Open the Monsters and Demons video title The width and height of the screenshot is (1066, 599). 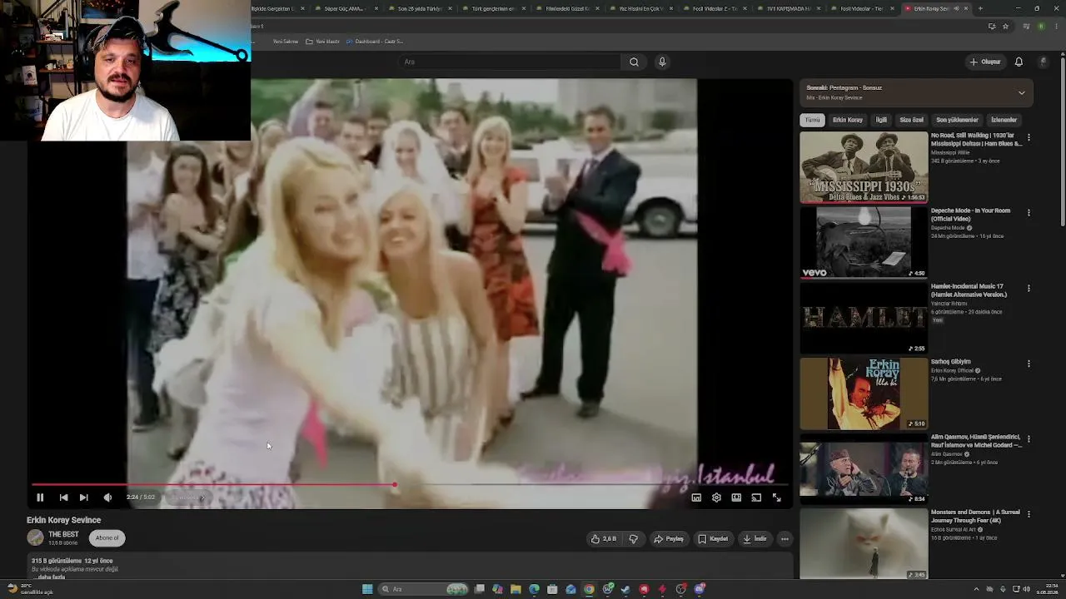(974, 516)
